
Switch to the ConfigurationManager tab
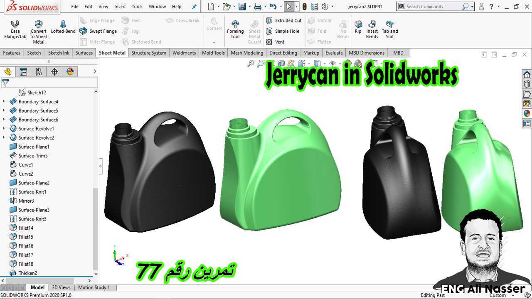39,72
